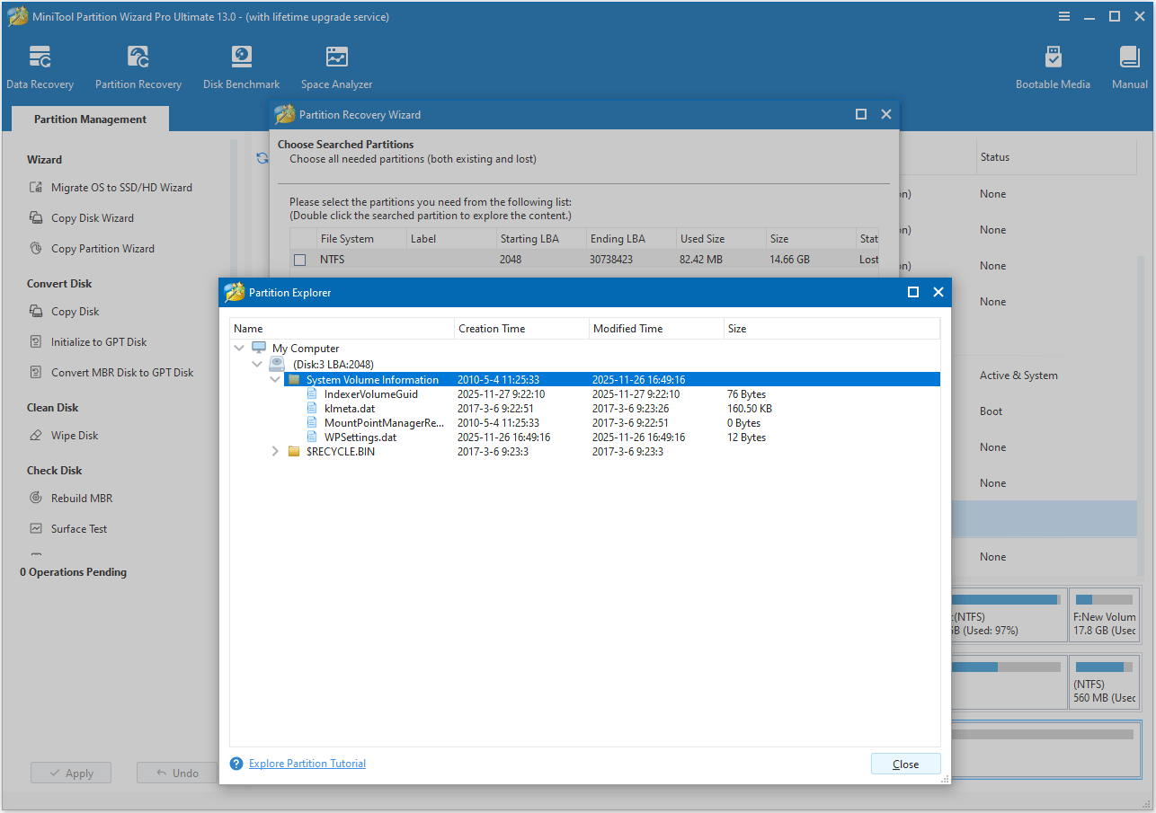Click the Wipe Disk eraser icon
This screenshot has width=1156, height=813.
(36, 436)
